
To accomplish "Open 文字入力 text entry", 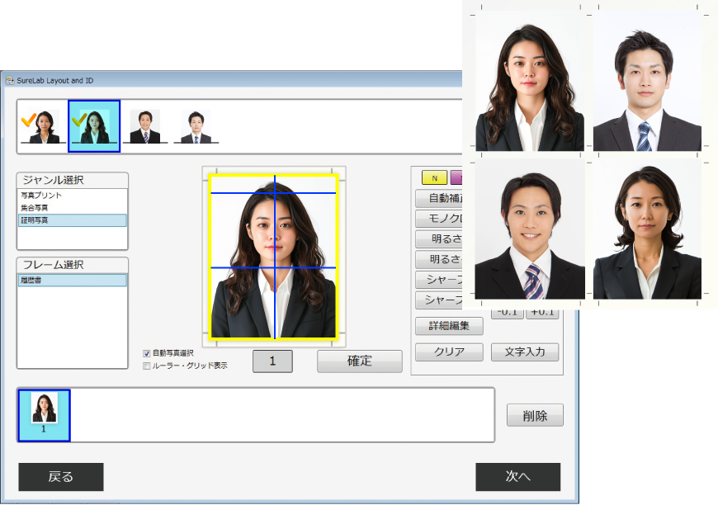I will pos(525,352).
